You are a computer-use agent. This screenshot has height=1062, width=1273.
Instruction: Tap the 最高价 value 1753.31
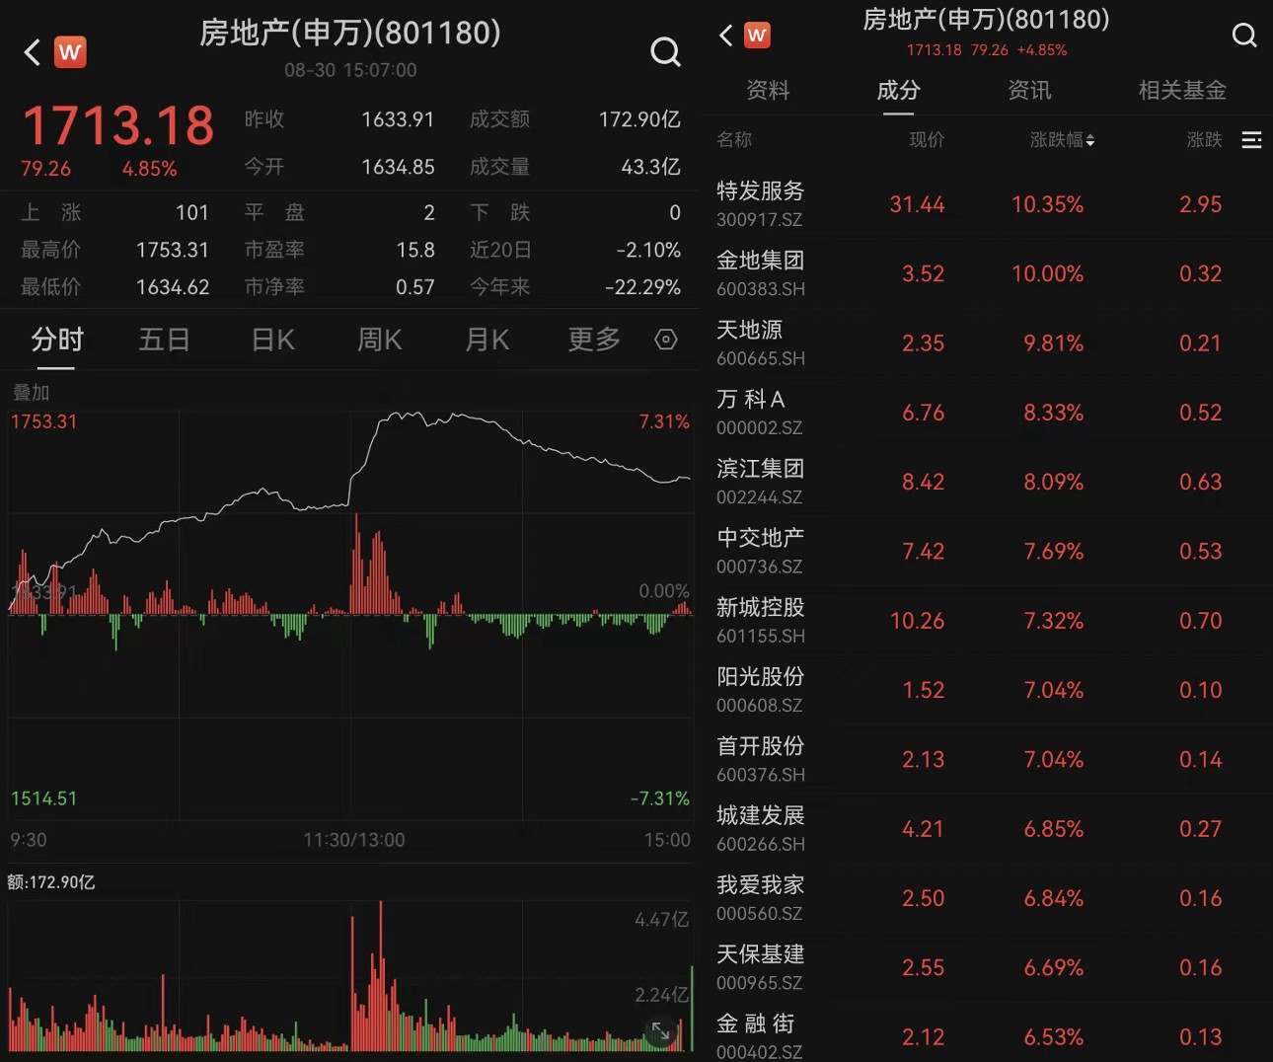[x=173, y=250]
